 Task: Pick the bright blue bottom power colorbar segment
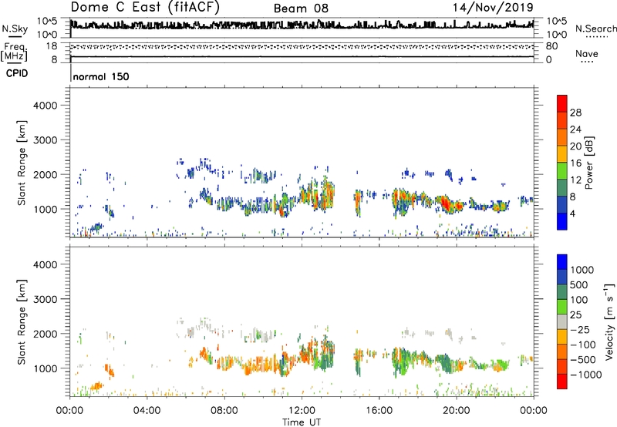[x=562, y=221]
